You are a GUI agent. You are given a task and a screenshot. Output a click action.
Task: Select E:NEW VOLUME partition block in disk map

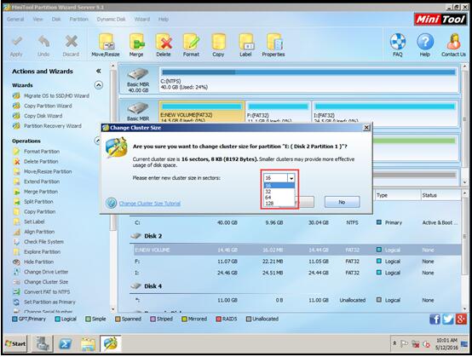click(202, 112)
